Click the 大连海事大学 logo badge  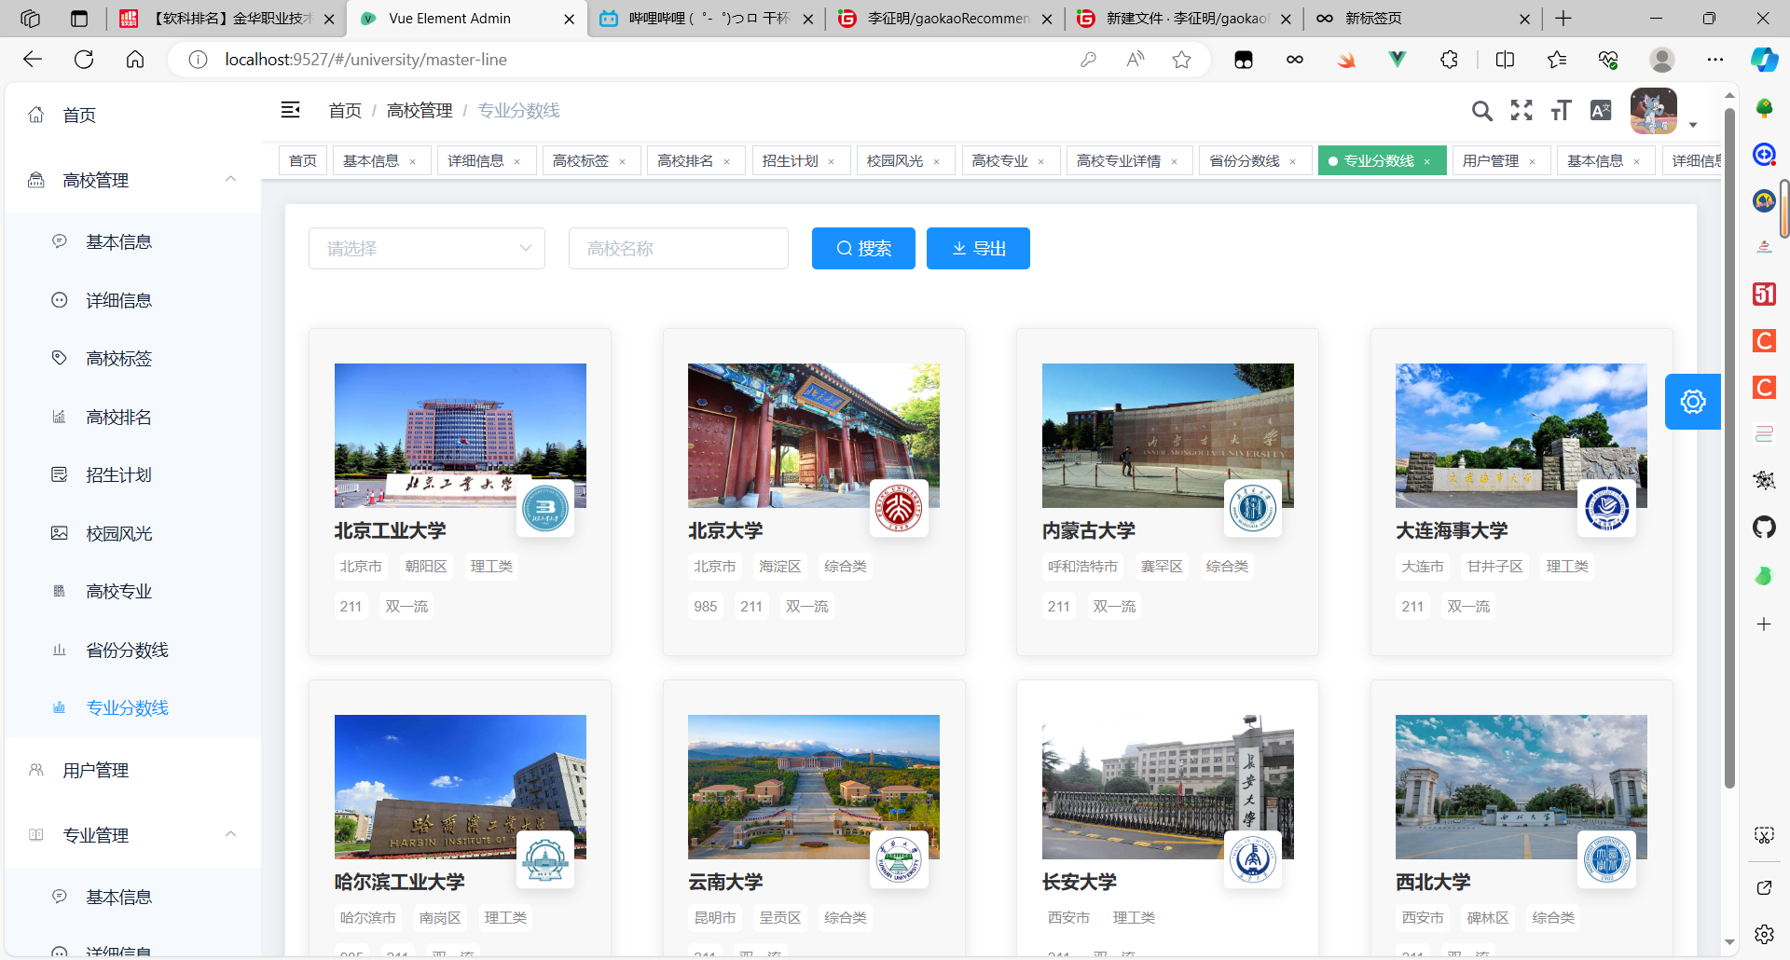point(1607,509)
